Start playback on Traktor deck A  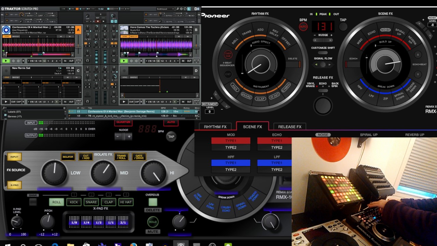point(6,61)
